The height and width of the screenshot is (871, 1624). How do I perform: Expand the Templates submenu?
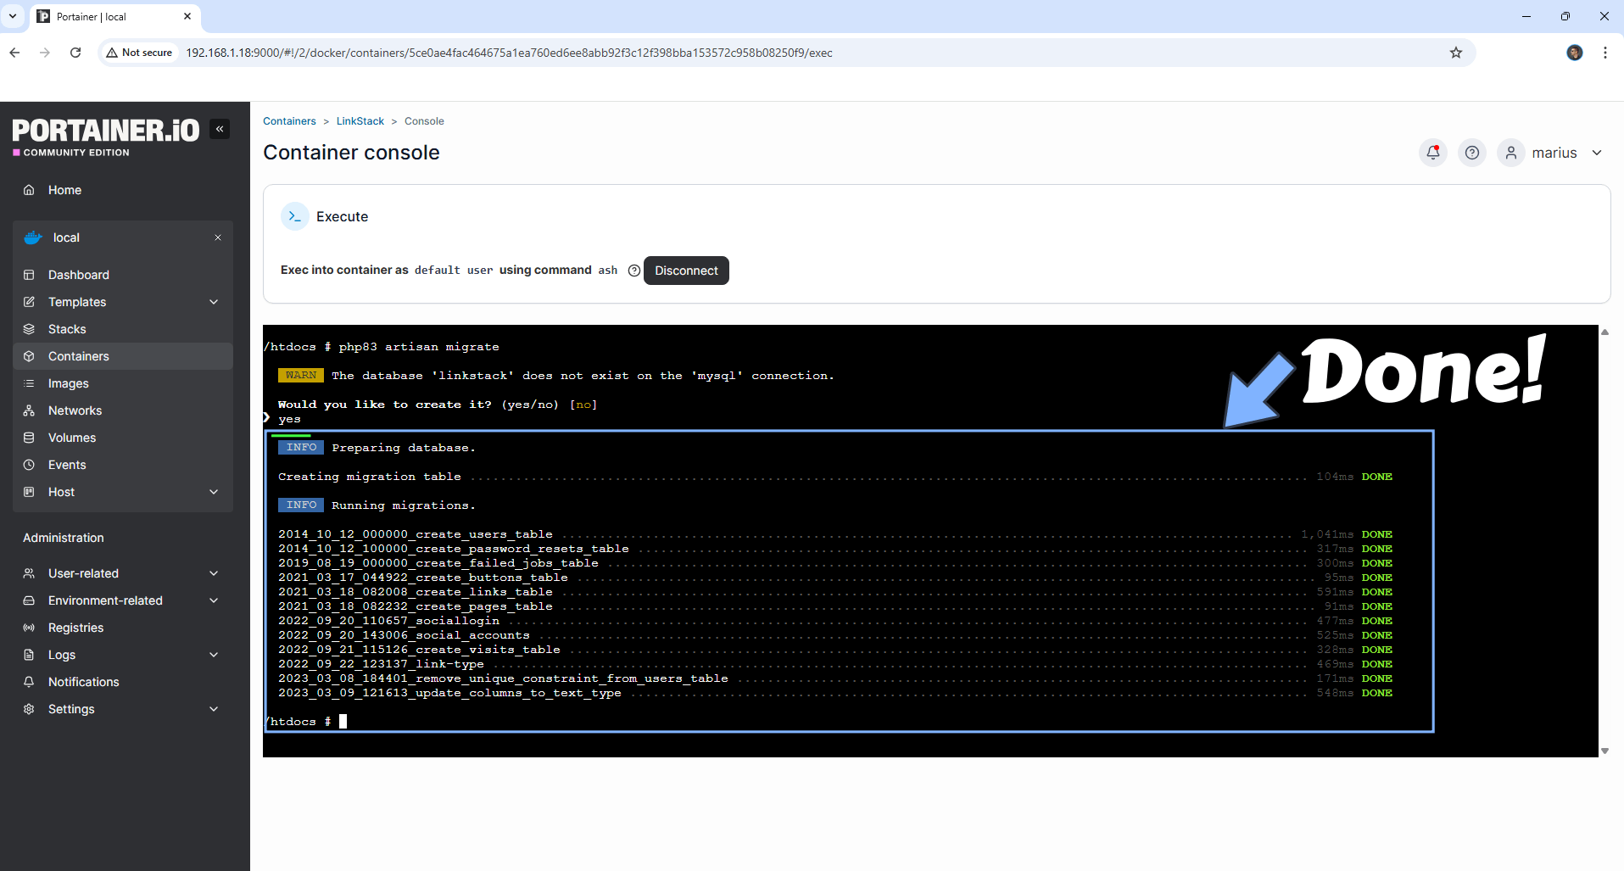[x=214, y=302]
